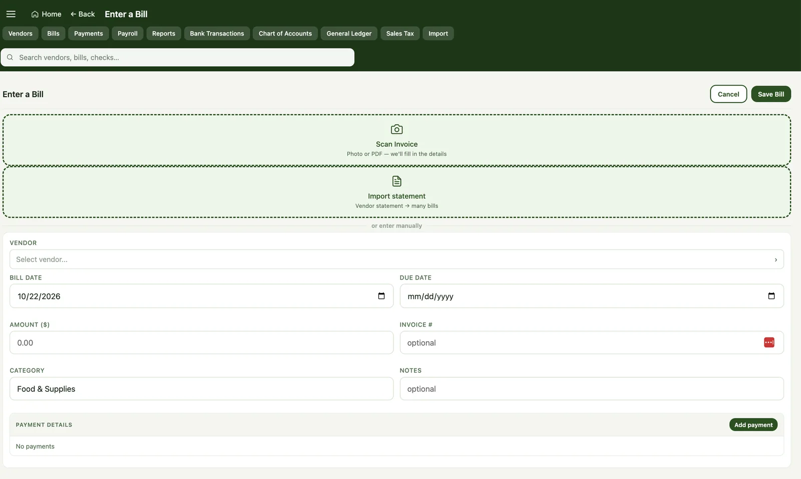The height and width of the screenshot is (479, 801).
Task: Open the Sales Tax tab
Action: point(400,34)
